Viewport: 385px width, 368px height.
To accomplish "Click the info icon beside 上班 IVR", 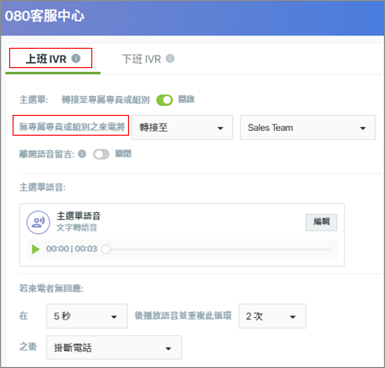I will coord(76,58).
